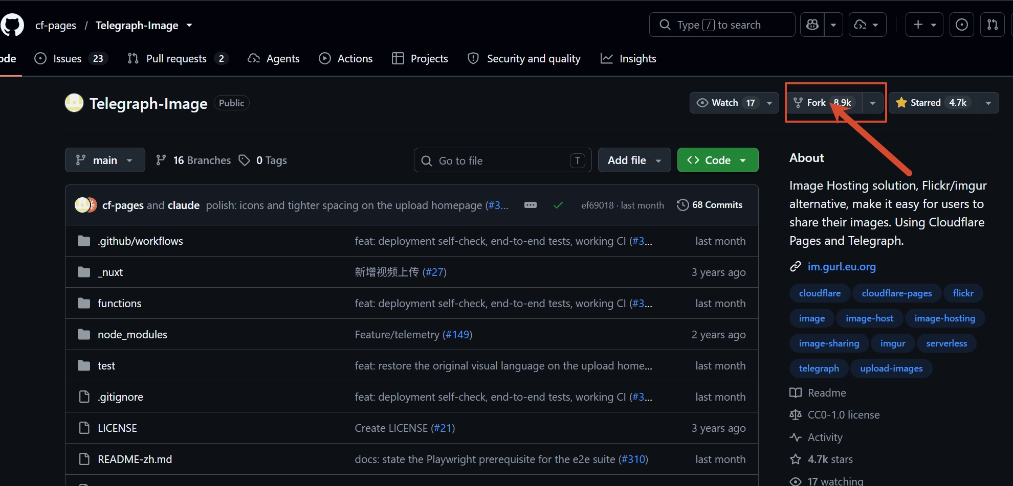
Task: Click the Activity pulse icon
Action: pyautogui.click(x=796, y=437)
